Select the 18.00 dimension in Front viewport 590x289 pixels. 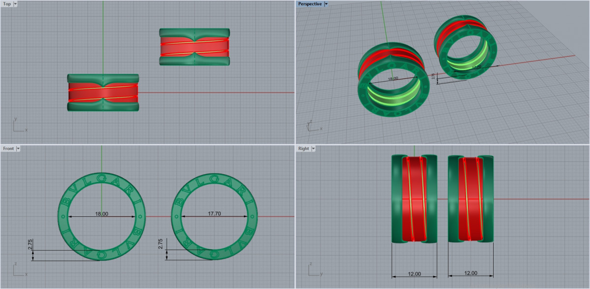point(102,214)
